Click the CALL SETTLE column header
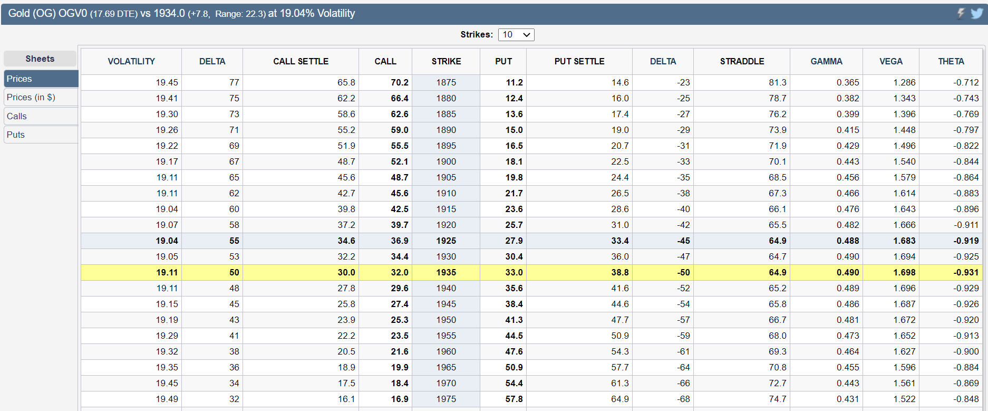The height and width of the screenshot is (411, 988). coord(301,61)
